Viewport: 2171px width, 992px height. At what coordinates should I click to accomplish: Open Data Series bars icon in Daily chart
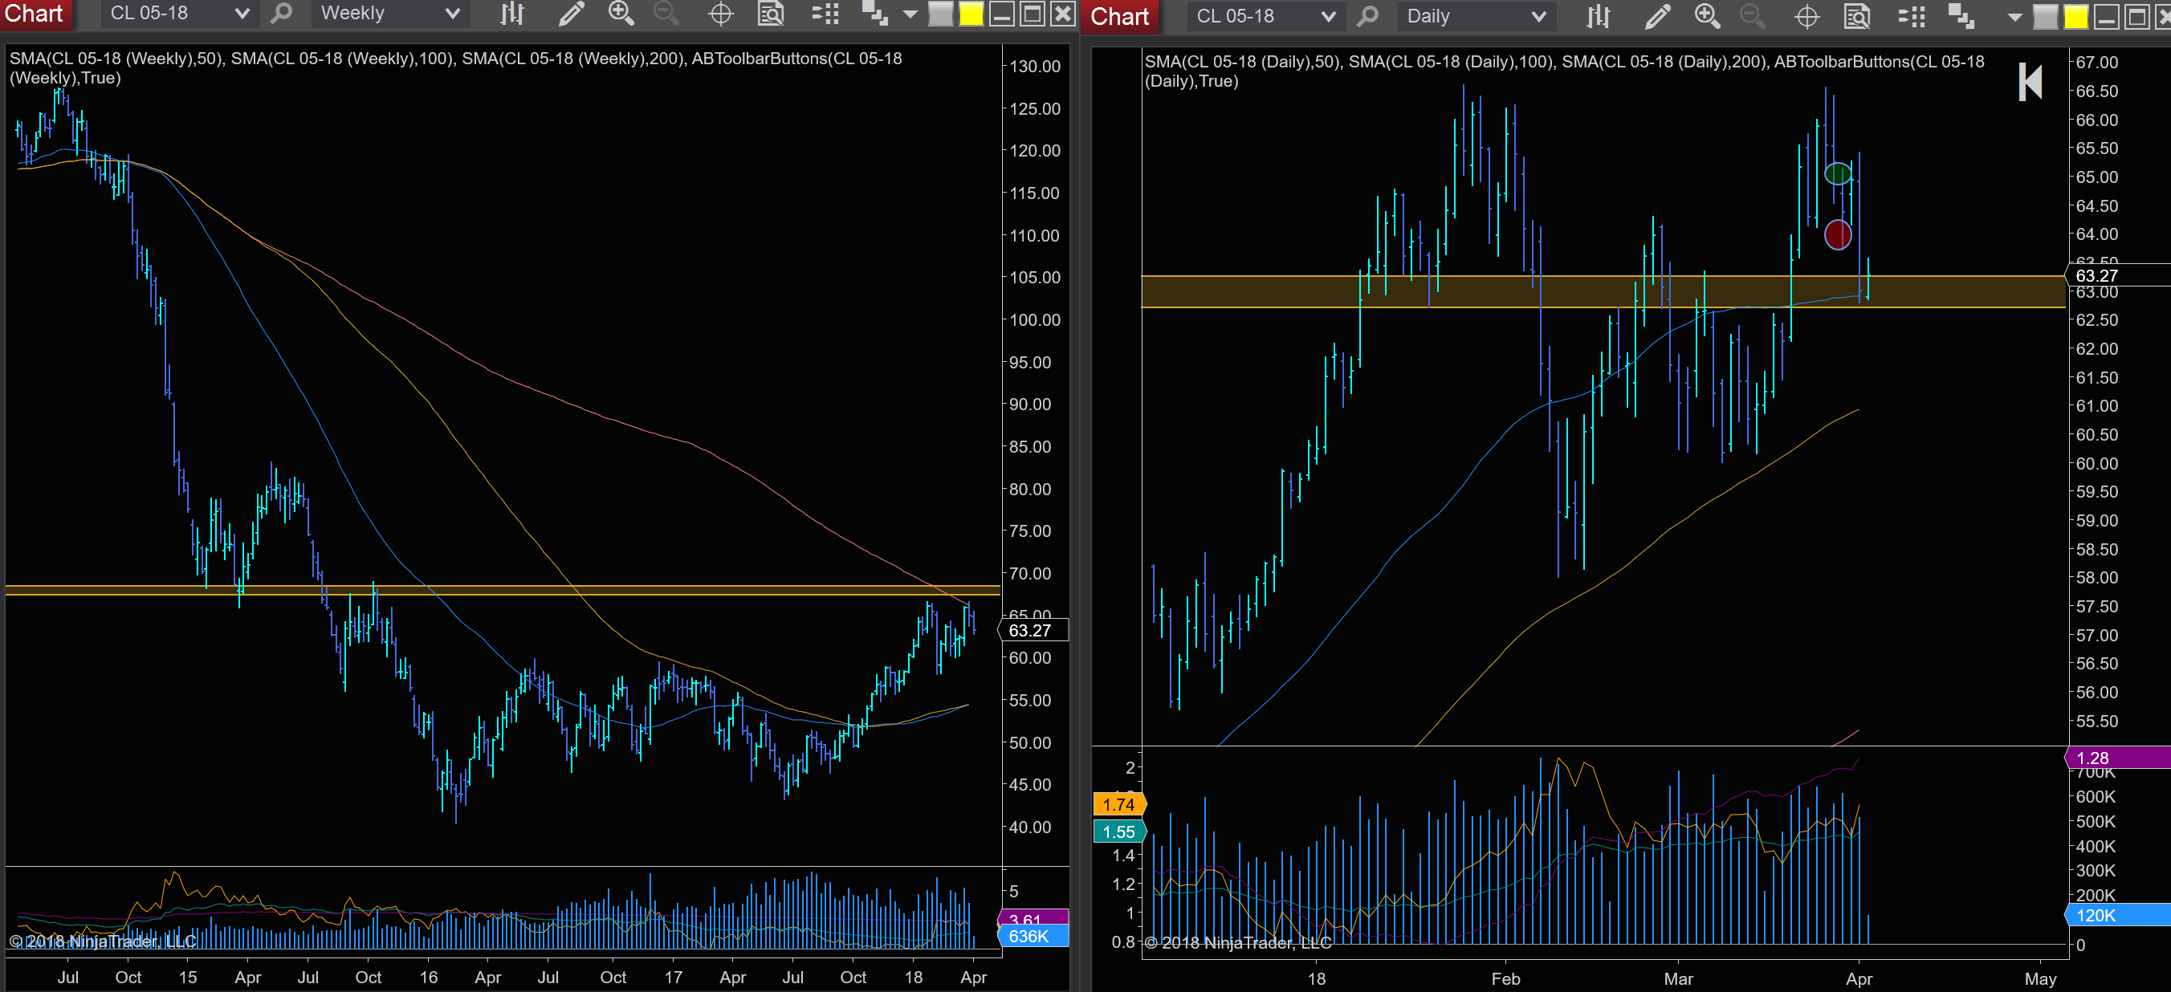pyautogui.click(x=1598, y=17)
